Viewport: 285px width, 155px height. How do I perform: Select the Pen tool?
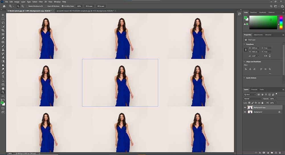3,73
